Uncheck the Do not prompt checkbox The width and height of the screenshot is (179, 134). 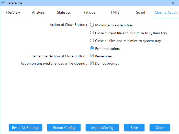[92, 63]
